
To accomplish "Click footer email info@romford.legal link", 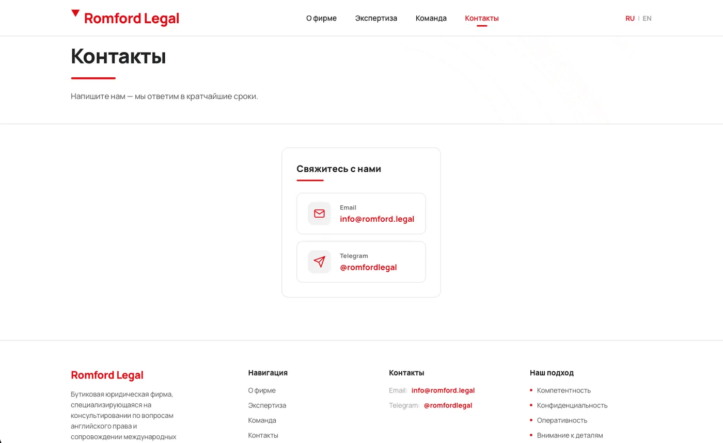I will pyautogui.click(x=443, y=390).
